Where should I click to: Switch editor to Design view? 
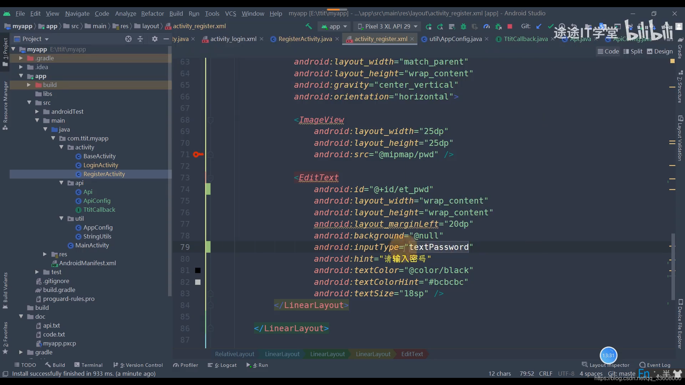(660, 51)
